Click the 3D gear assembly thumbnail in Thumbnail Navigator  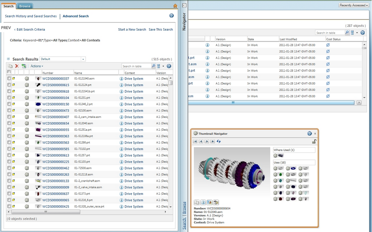(232, 173)
